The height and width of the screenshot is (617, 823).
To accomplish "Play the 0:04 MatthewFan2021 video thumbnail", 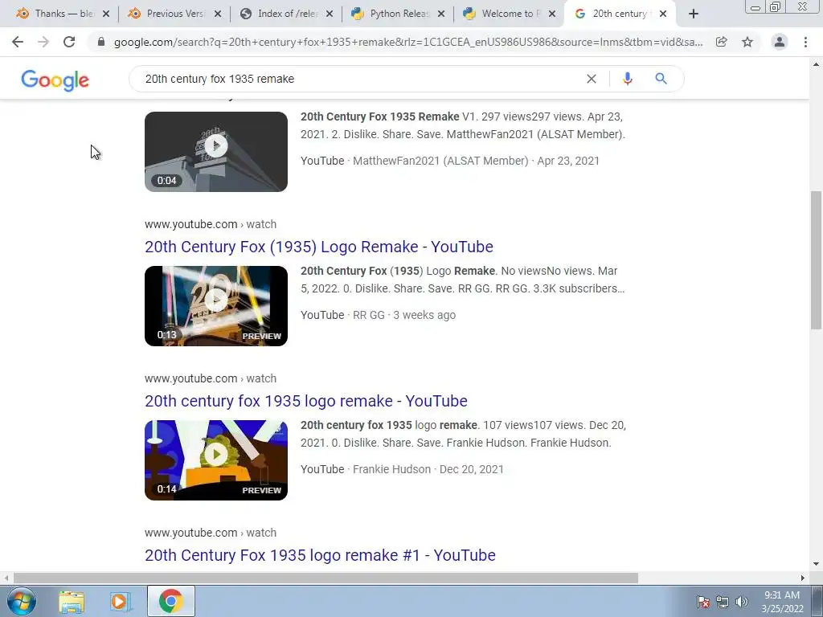I will click(x=216, y=152).
